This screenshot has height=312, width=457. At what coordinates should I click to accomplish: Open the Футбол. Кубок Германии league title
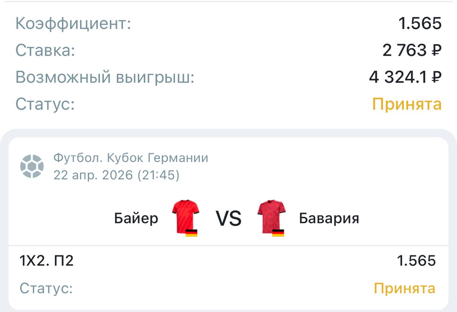click(131, 158)
